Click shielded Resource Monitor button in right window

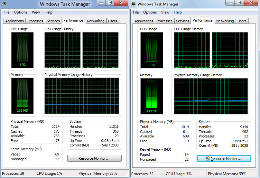click(x=224, y=159)
